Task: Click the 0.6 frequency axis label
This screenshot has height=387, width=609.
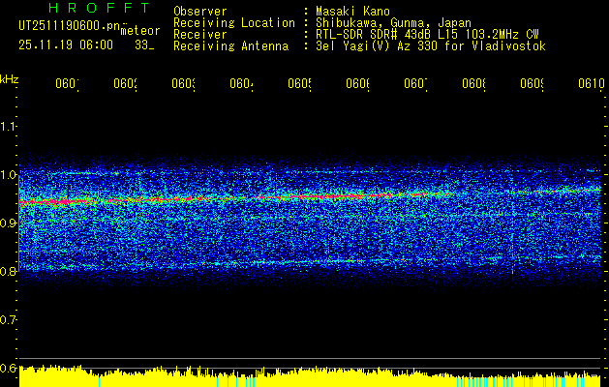Action: click(8, 368)
